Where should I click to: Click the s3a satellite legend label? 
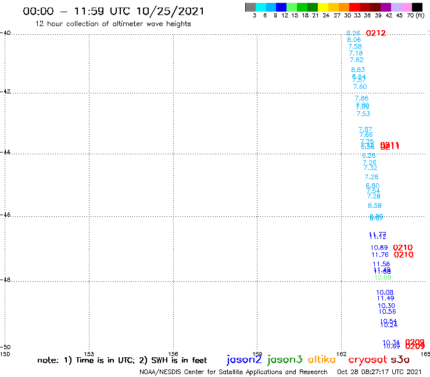point(400,360)
